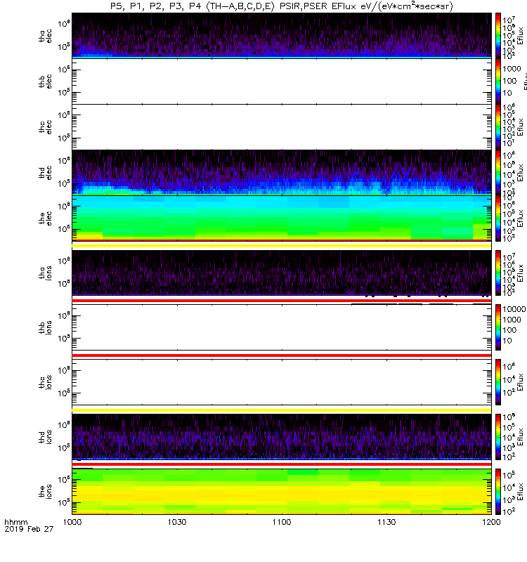
Task: Click the color bar beside tha ions panel
Action: coord(498,273)
